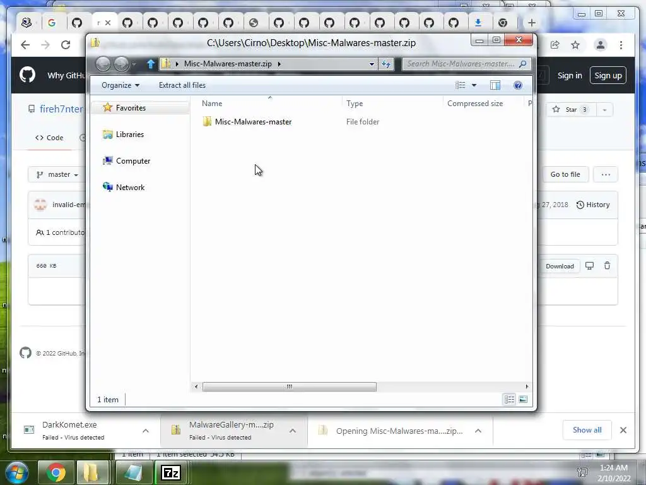This screenshot has width=646, height=485.
Task: Open the Windows Start menu
Action: pyautogui.click(x=16, y=472)
